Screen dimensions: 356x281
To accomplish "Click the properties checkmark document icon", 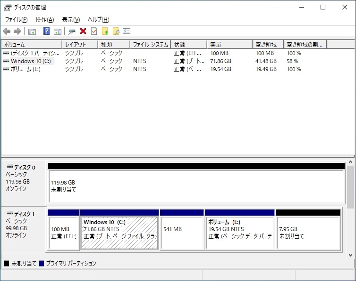I will click(x=94, y=31).
